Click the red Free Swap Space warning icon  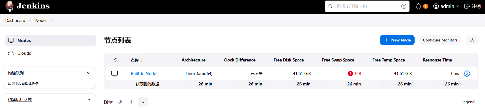[350, 74]
